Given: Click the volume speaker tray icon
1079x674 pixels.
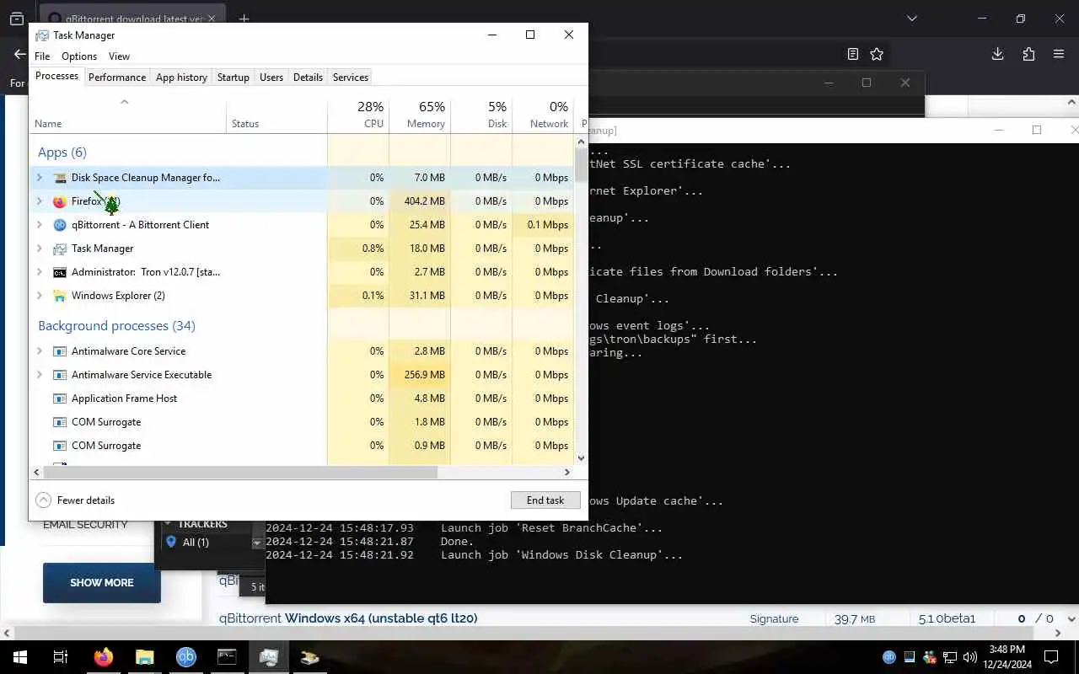Looking at the screenshot, I should [x=970, y=657].
